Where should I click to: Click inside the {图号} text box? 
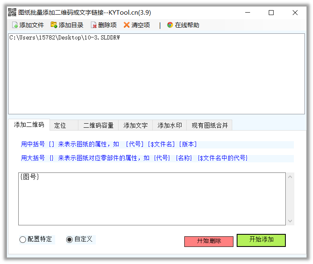tap(152, 199)
